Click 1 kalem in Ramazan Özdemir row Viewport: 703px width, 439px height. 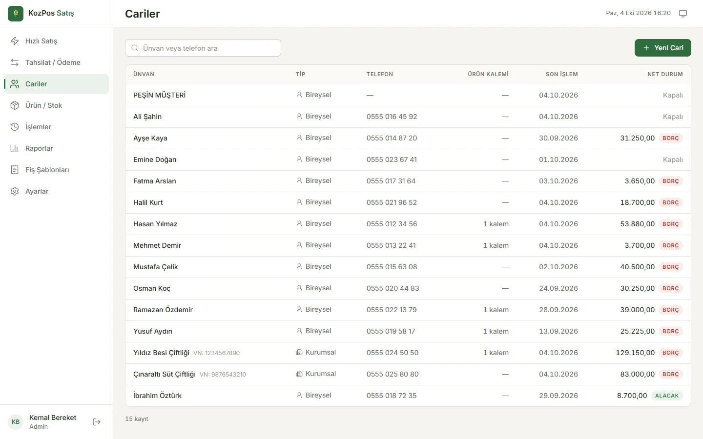[496, 310]
